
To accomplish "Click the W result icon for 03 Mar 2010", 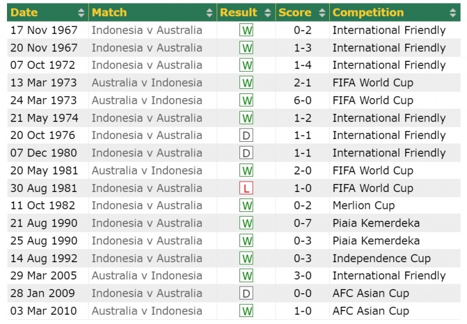I will [x=246, y=311].
